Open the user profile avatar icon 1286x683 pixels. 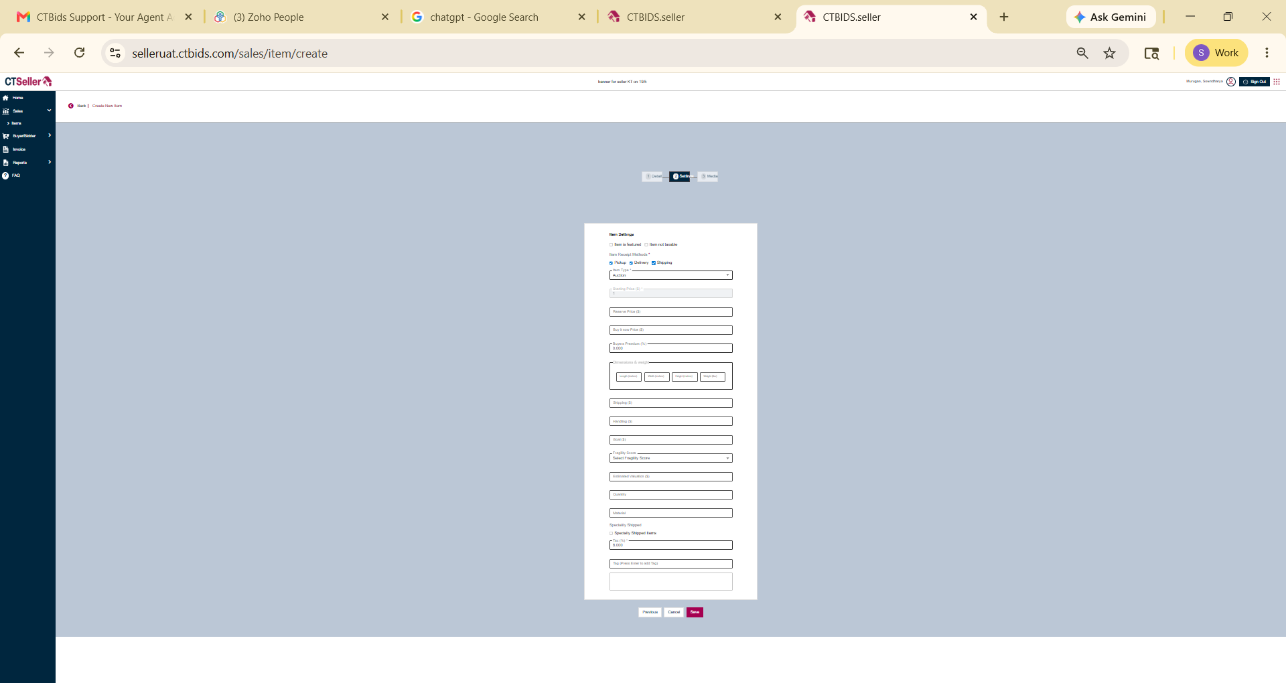tap(1231, 82)
